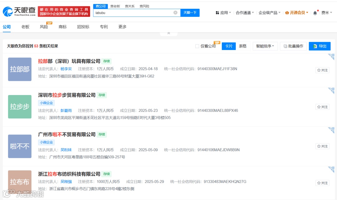
Task: Open legal representative 吴粉妹
Action: point(66,150)
